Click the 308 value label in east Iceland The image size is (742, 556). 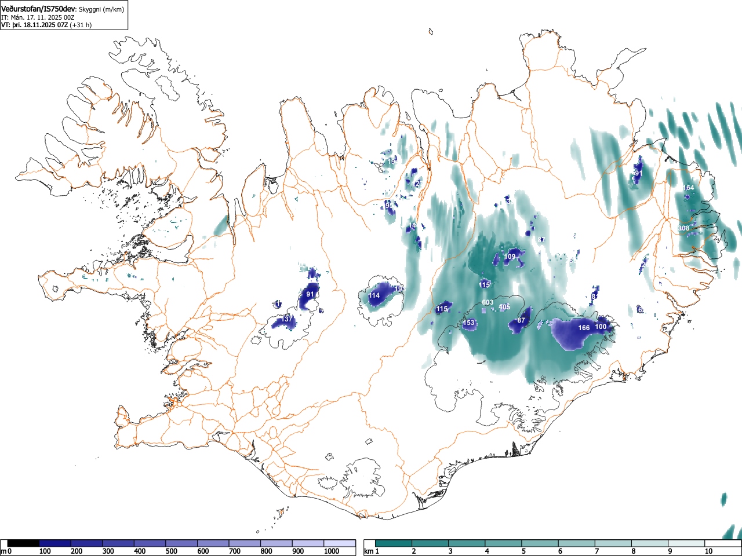click(x=684, y=228)
